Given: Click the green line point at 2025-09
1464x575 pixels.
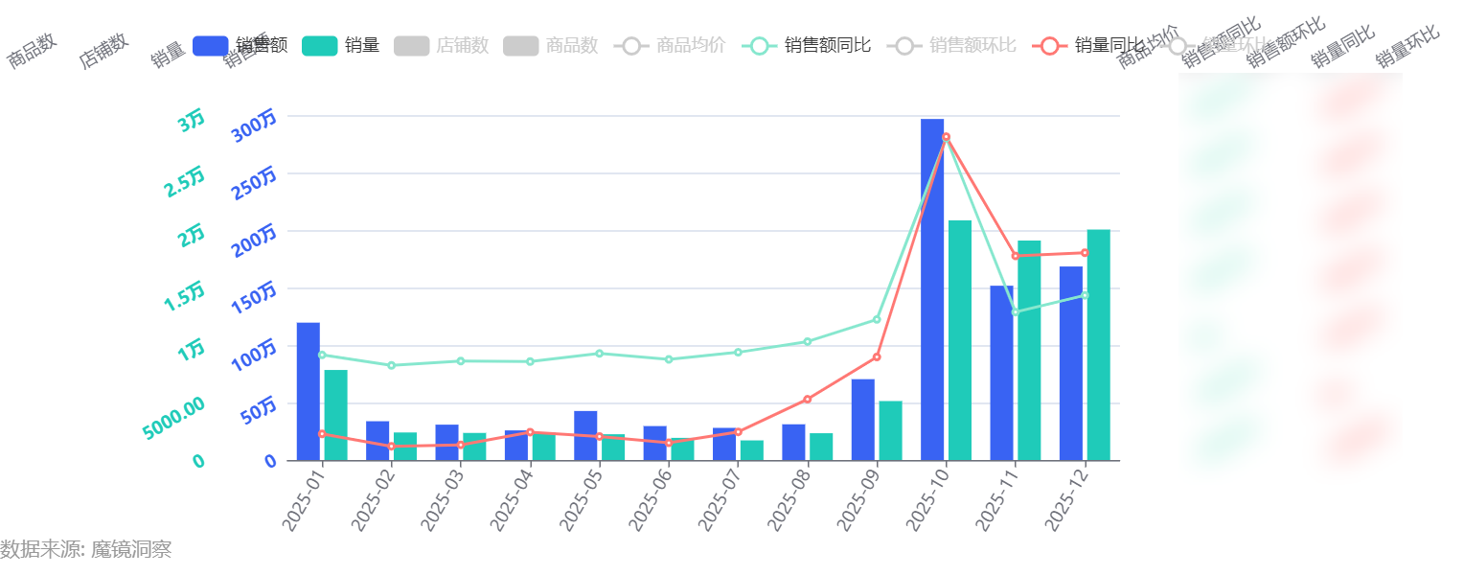Looking at the screenshot, I should pyautogui.click(x=876, y=319).
